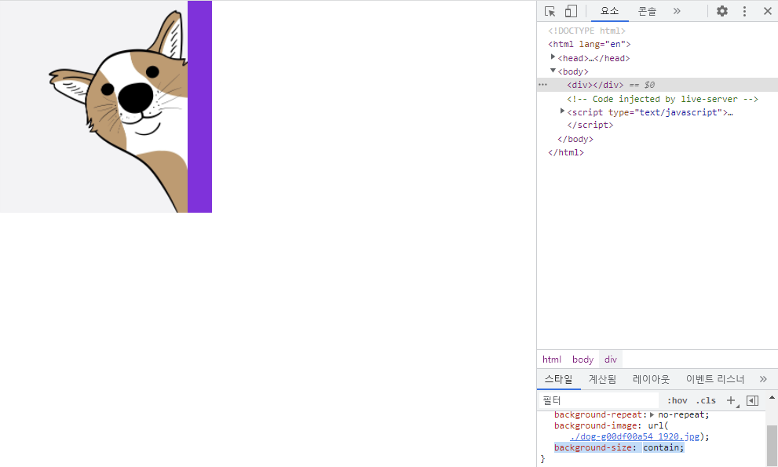
Task: Click the styles pane scrollbar thumb
Action: click(772, 445)
